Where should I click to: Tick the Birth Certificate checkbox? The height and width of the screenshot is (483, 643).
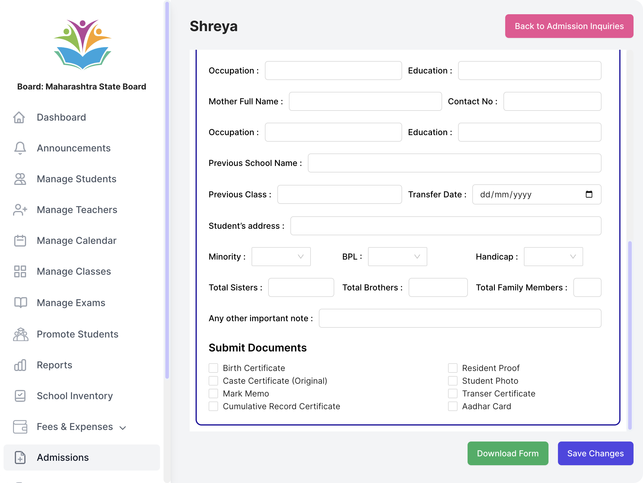[x=213, y=368]
